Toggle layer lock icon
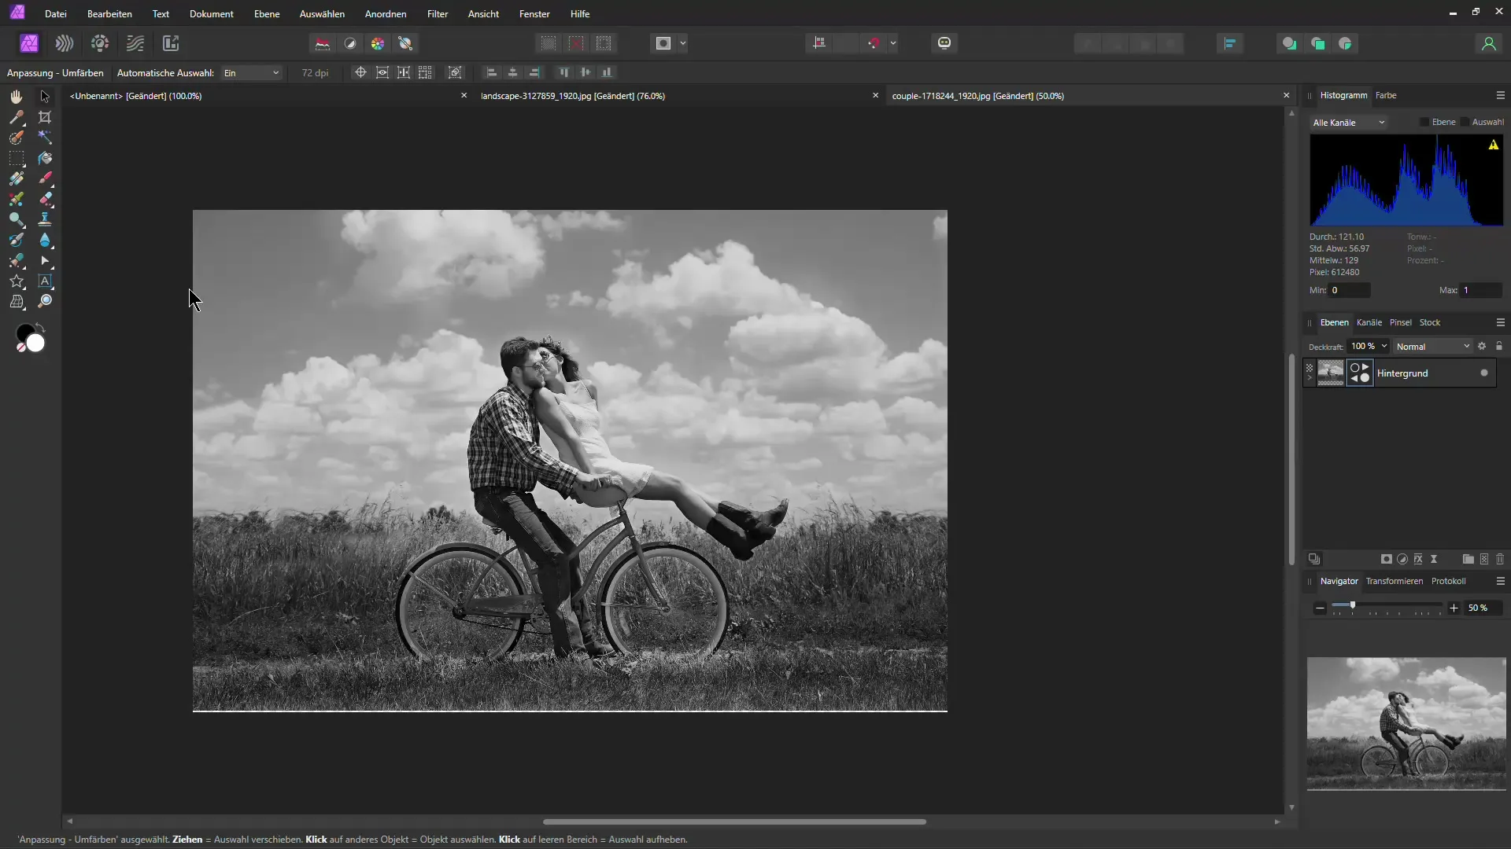 [x=1499, y=346]
